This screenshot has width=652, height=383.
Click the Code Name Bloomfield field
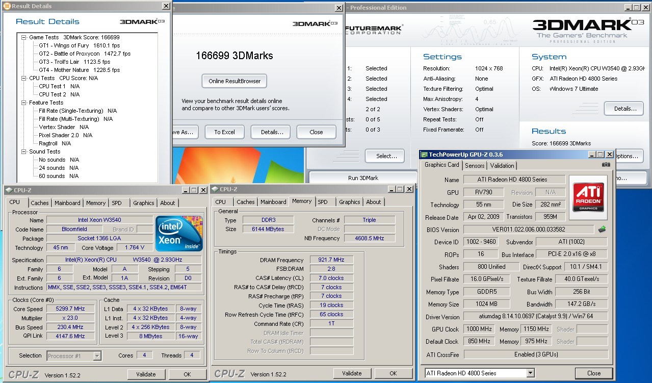[x=74, y=229]
